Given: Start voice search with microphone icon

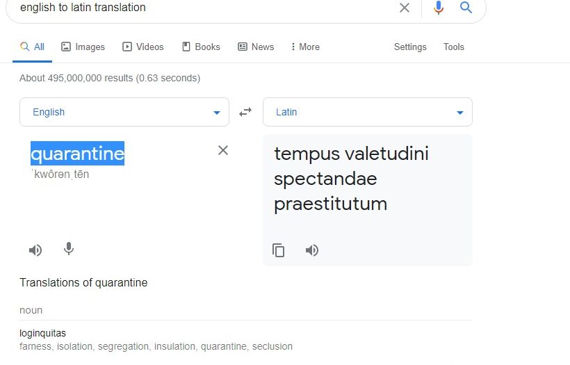Looking at the screenshot, I should tap(438, 8).
